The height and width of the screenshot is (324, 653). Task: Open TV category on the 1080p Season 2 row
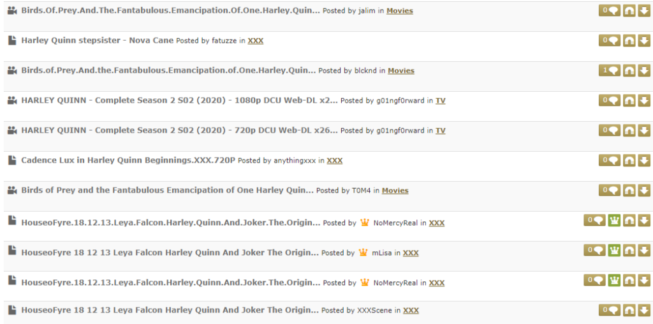(x=441, y=101)
